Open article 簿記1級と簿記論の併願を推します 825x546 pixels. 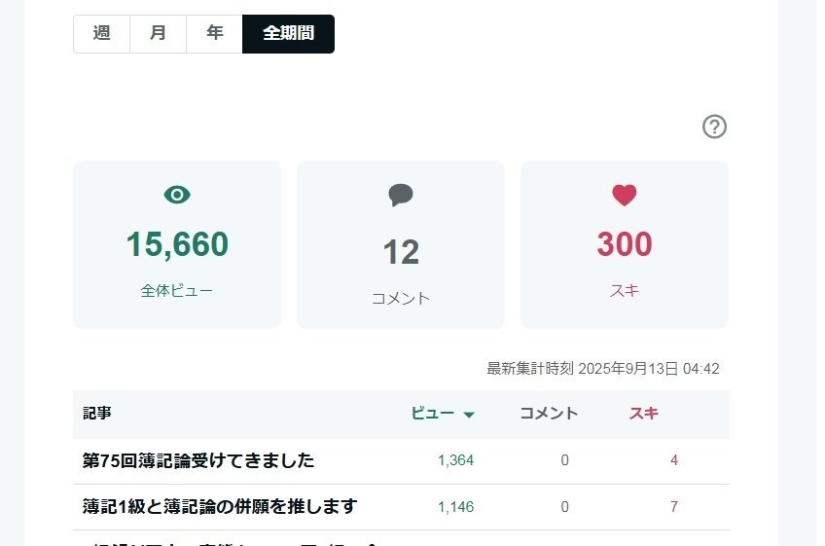[220, 506]
